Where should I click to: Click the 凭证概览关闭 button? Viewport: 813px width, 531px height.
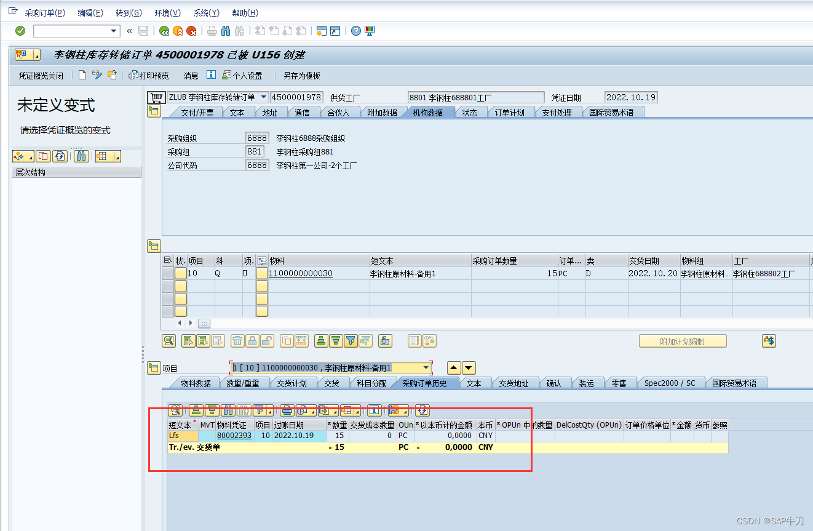tap(41, 76)
